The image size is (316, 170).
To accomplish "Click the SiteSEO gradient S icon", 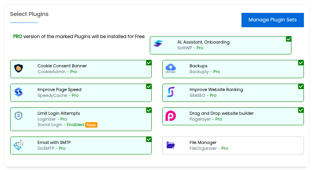I will [x=171, y=92].
